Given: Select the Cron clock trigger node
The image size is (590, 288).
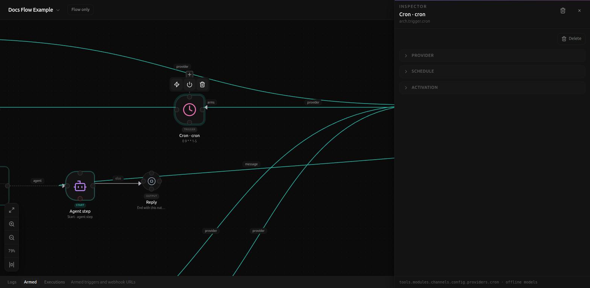Looking at the screenshot, I should (190, 110).
